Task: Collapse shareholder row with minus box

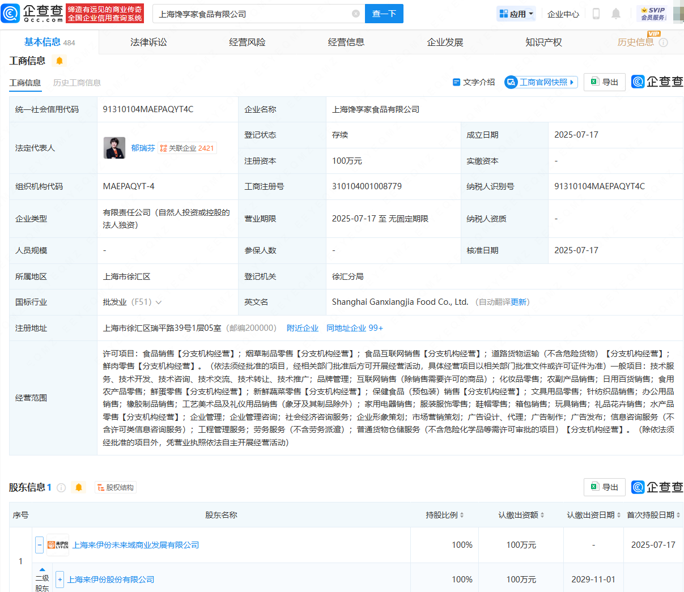Action: point(39,545)
